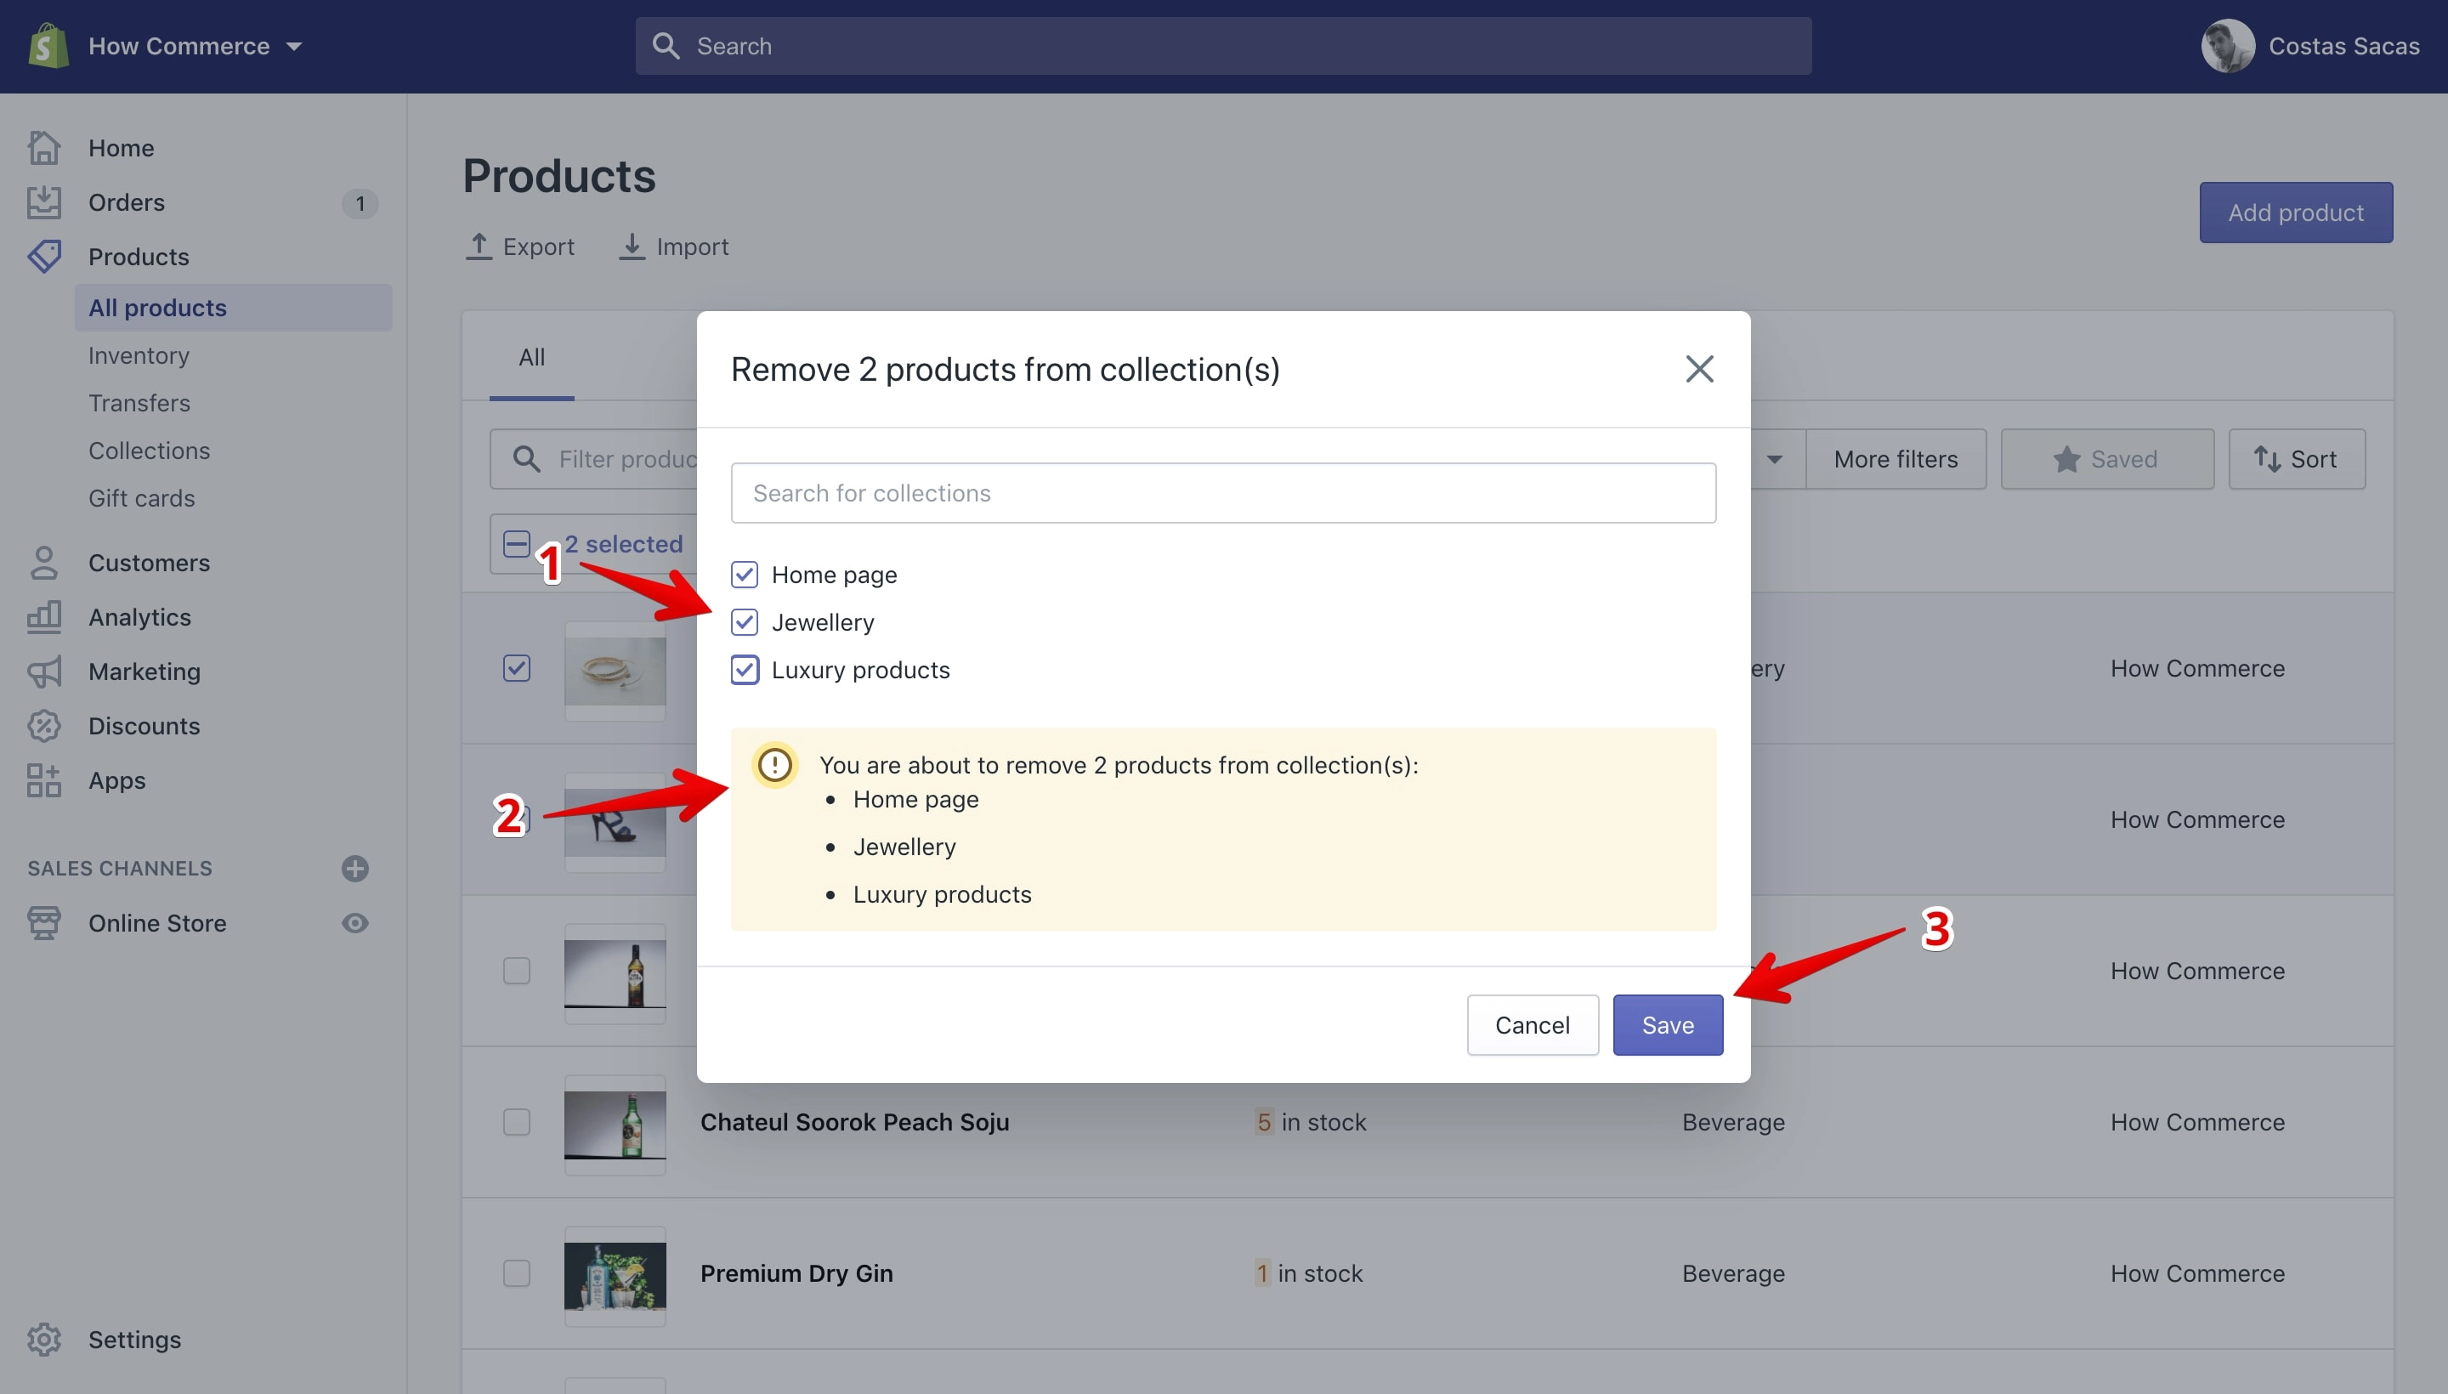
Task: Open the Sort menu
Action: point(2296,459)
